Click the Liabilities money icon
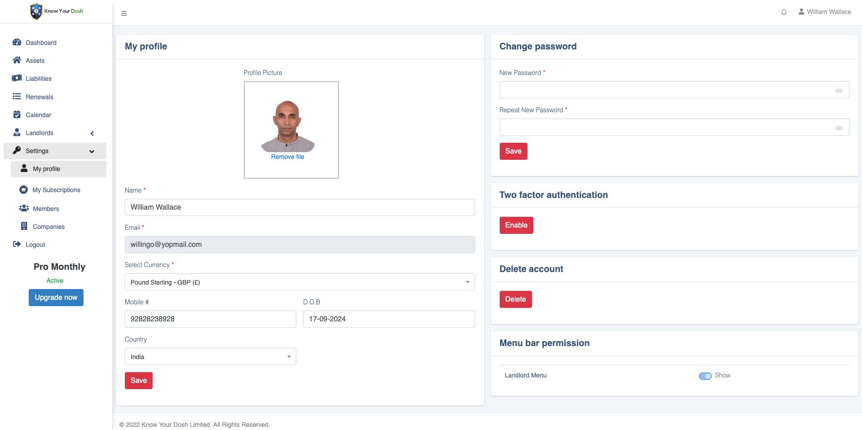Viewport: 862px width, 430px height. (x=17, y=78)
